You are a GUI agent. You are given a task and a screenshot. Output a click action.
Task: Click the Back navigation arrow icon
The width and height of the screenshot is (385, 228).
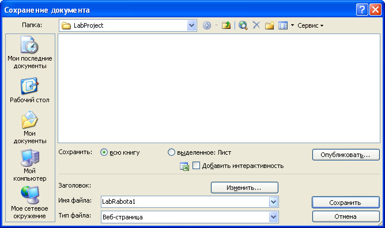coord(207,25)
